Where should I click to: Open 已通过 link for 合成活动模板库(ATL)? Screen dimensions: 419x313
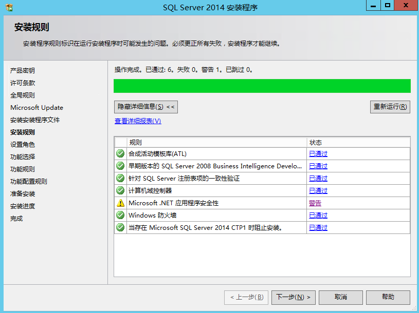[318, 154]
